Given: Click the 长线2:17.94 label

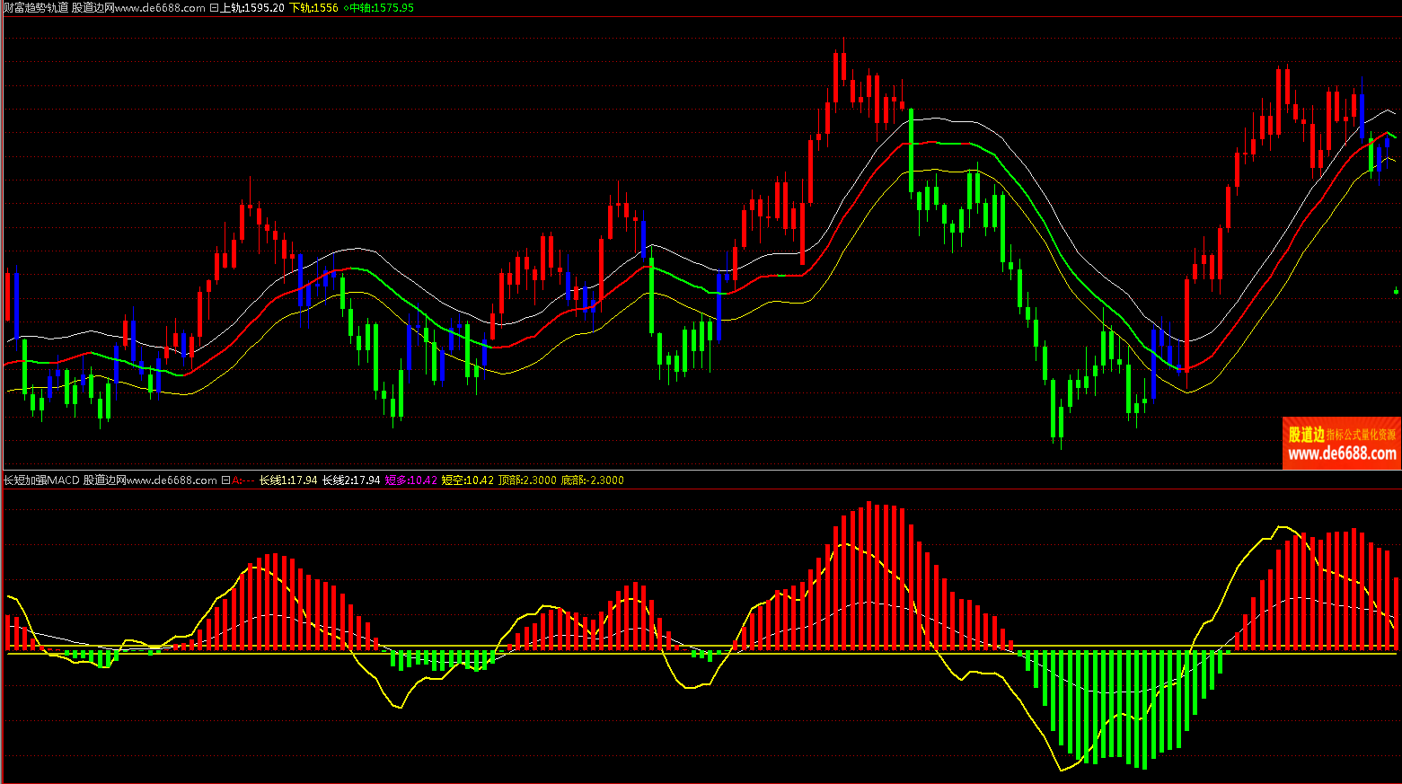Looking at the screenshot, I should 350,480.
